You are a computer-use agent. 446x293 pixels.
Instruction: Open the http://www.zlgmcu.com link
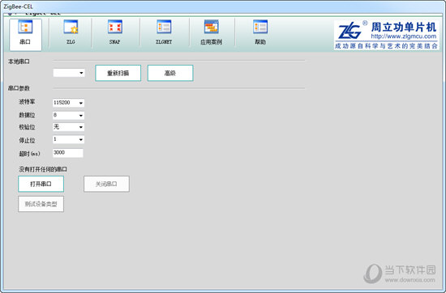pyautogui.click(x=403, y=36)
